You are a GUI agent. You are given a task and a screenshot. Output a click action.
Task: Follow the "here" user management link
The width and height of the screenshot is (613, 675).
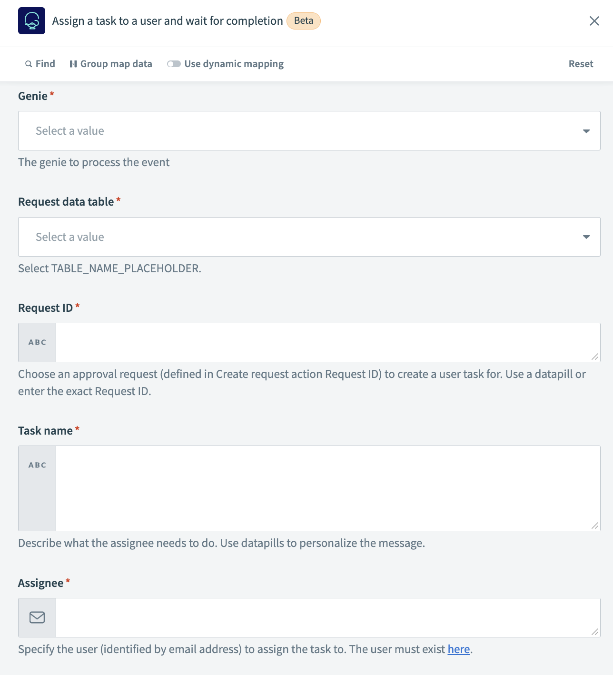(x=458, y=649)
